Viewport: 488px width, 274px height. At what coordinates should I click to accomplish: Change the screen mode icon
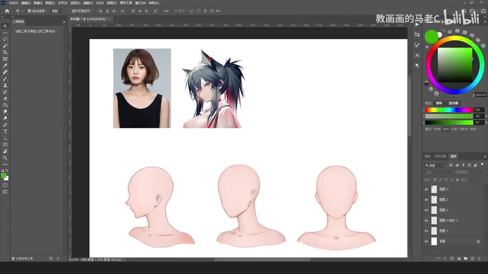click(x=5, y=192)
